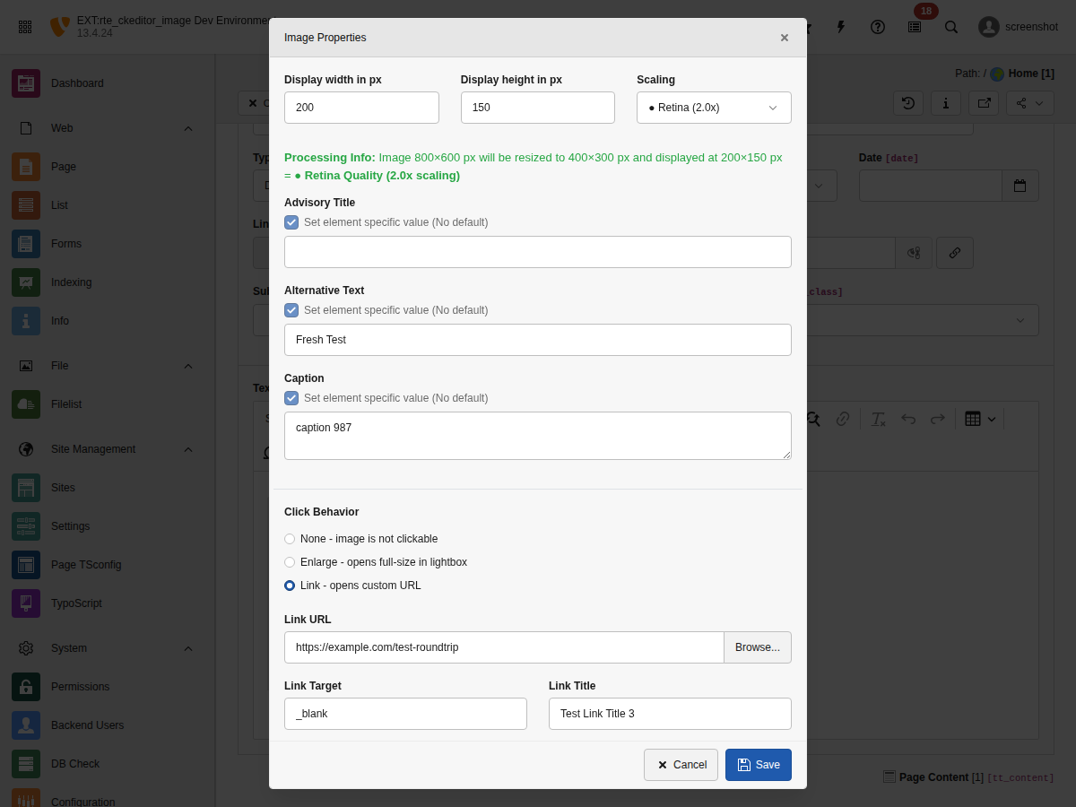Click the search magnifier in the top bar
This screenshot has height=807, width=1076.
click(951, 27)
